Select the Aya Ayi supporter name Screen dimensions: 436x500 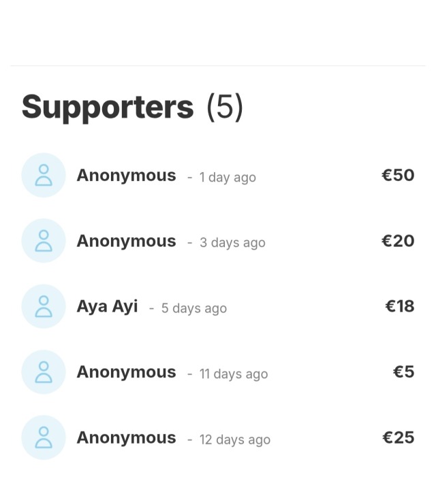108,307
